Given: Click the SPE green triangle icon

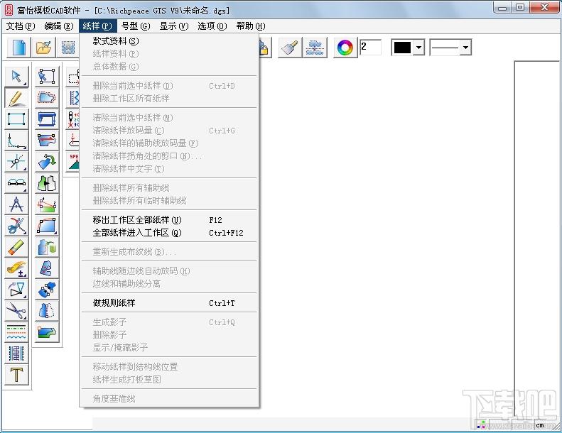Looking at the screenshot, I should (x=73, y=162).
